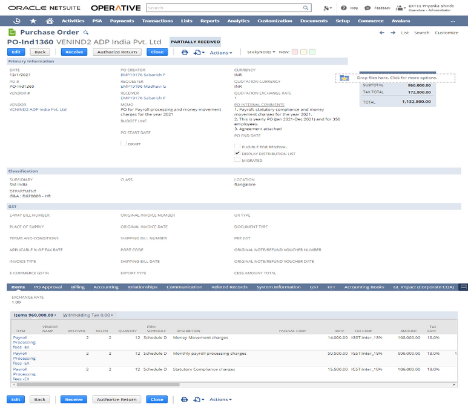The height and width of the screenshot is (410, 468).
Task: Click the top Close button
Action: pos(157,52)
